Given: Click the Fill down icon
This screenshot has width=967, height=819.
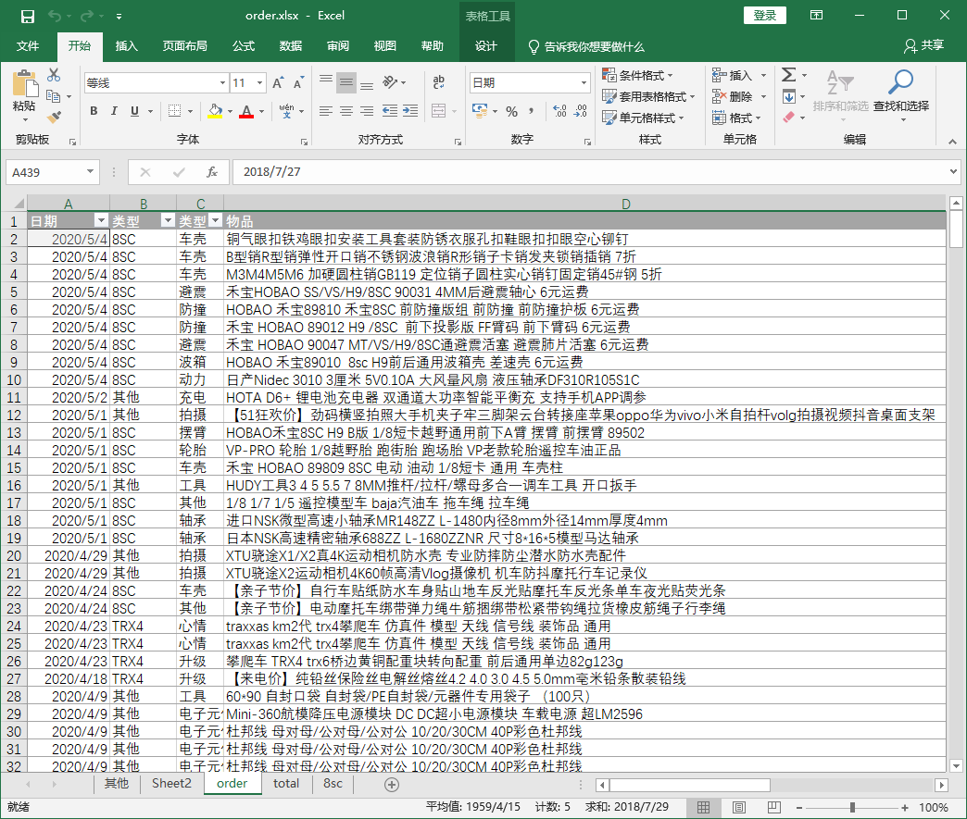Looking at the screenshot, I should 789,97.
